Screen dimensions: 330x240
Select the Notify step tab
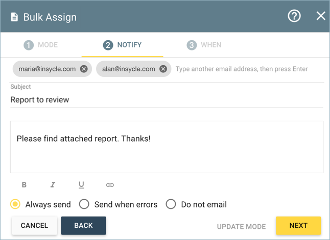point(122,45)
